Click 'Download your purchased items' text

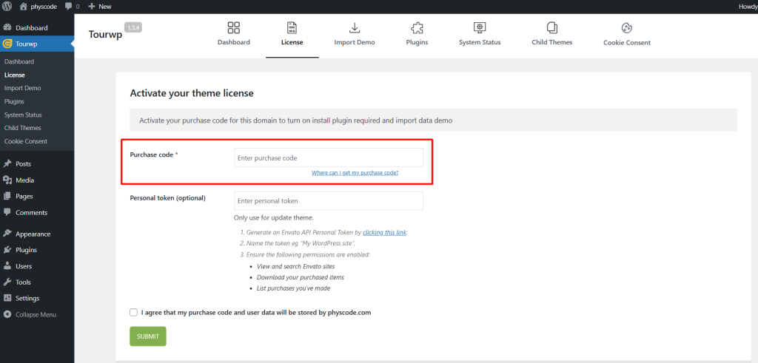pyautogui.click(x=301, y=277)
